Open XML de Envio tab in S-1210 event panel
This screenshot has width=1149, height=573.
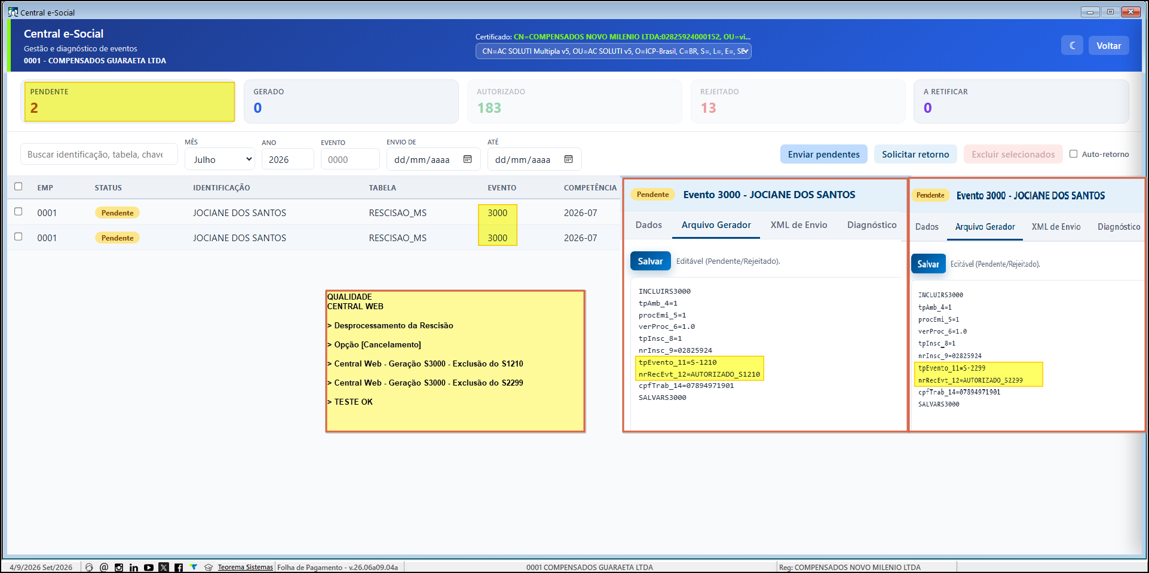[799, 225]
